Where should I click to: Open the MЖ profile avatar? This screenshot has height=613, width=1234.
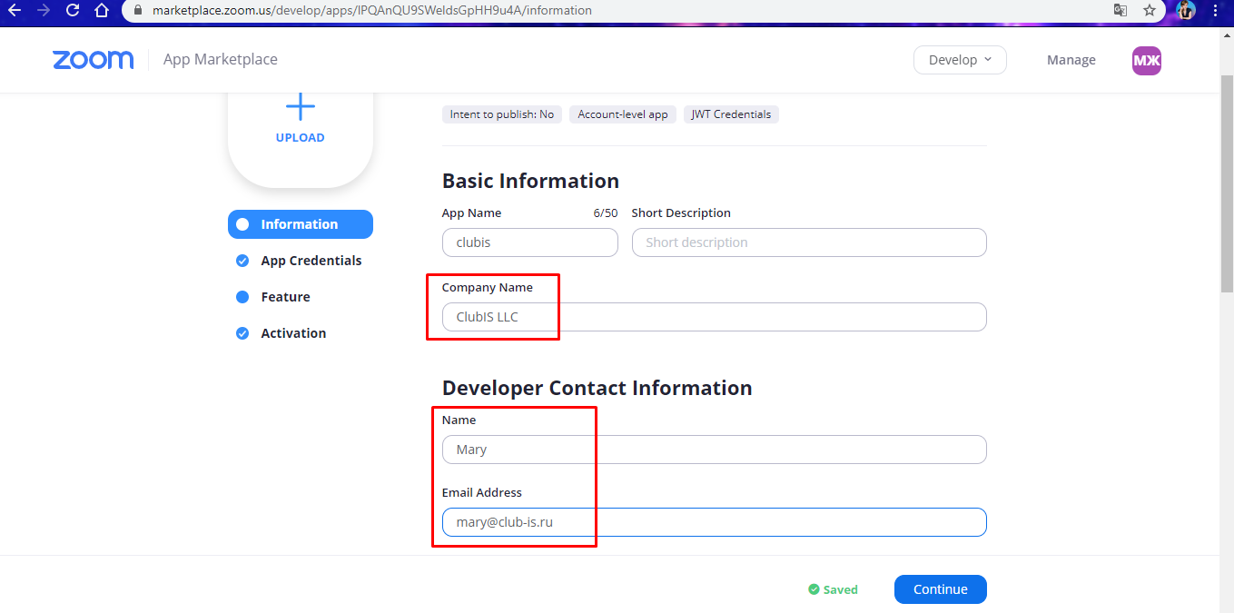tap(1147, 60)
